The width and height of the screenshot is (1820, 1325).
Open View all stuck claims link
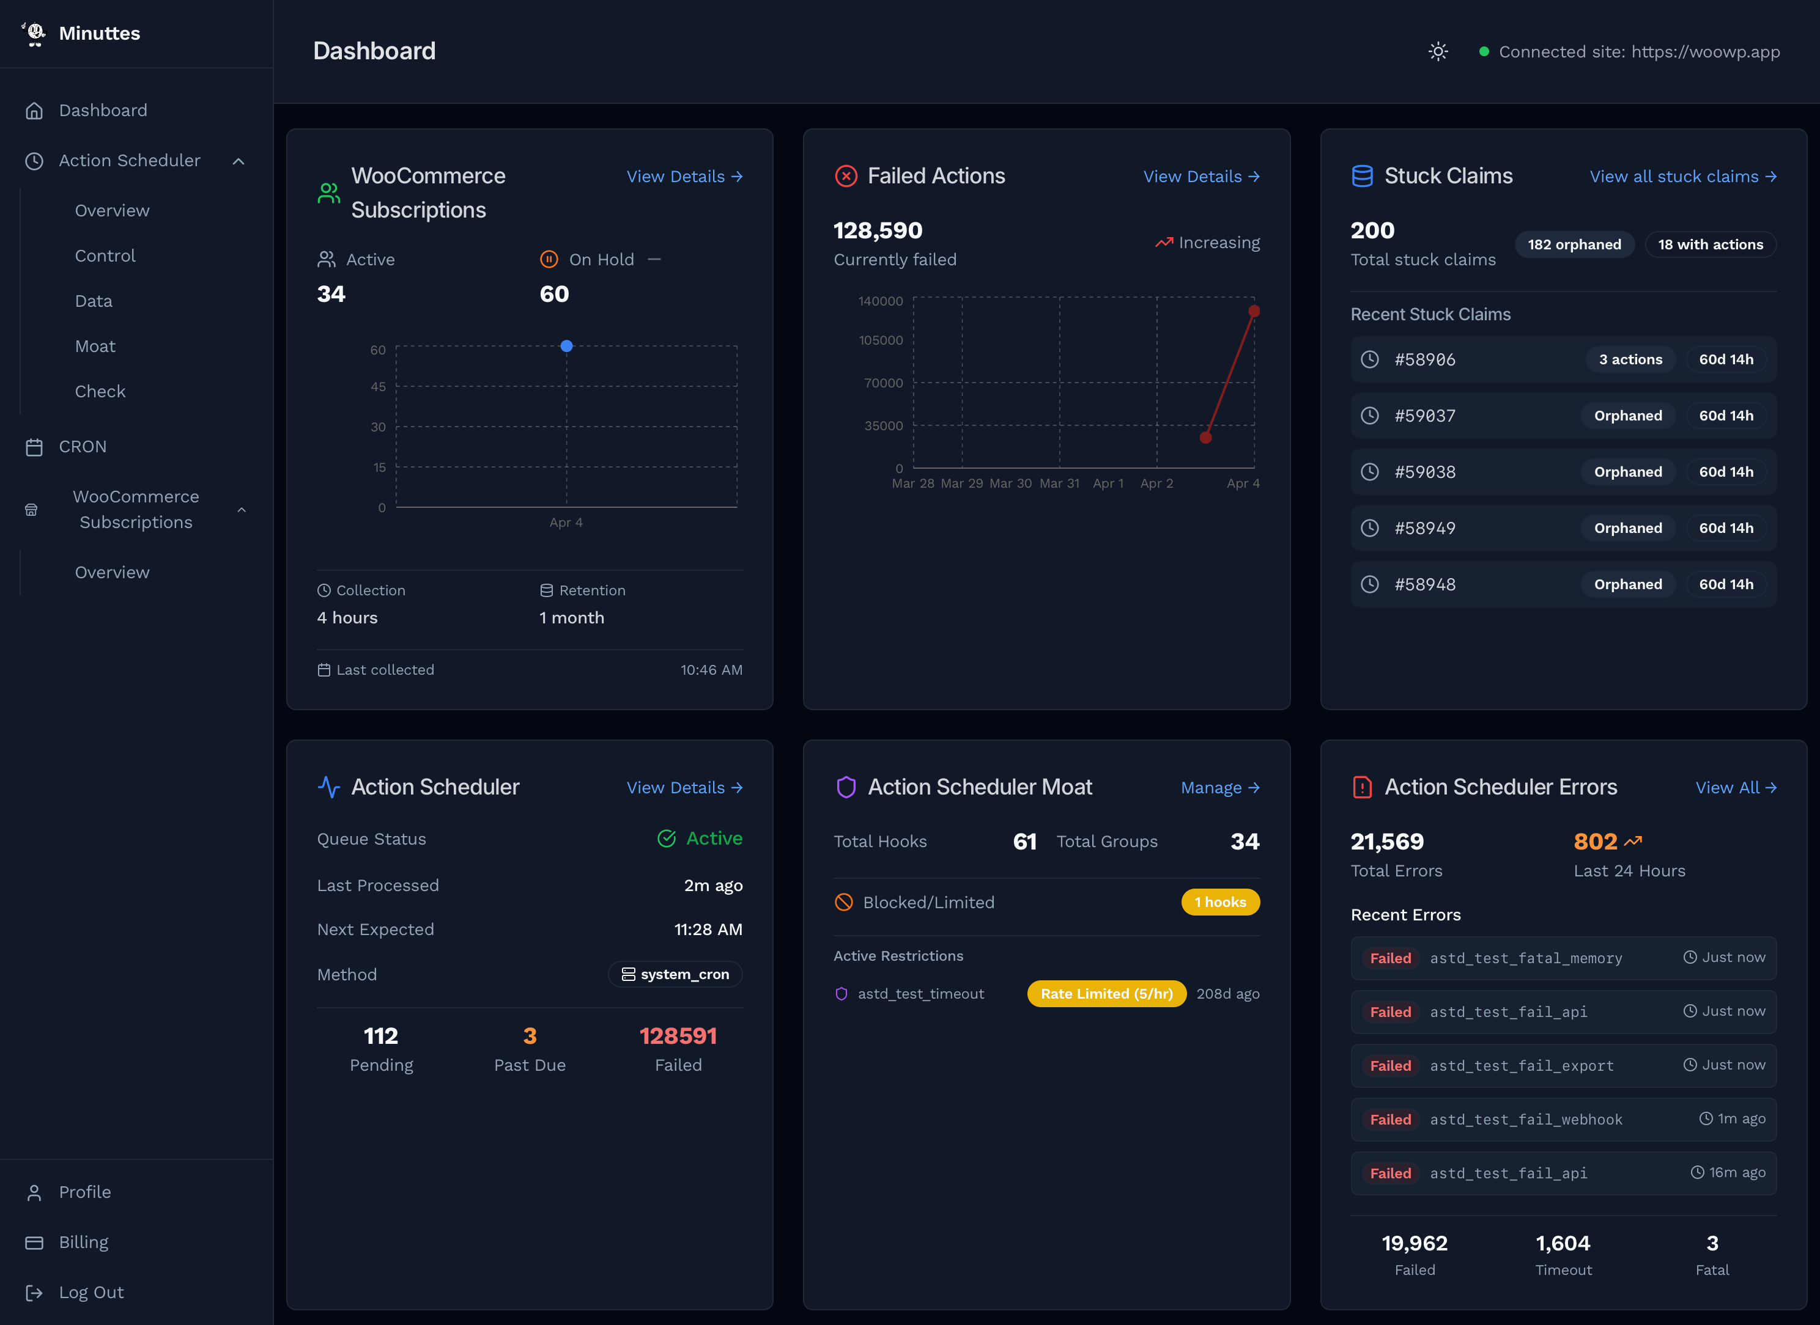[x=1683, y=175]
